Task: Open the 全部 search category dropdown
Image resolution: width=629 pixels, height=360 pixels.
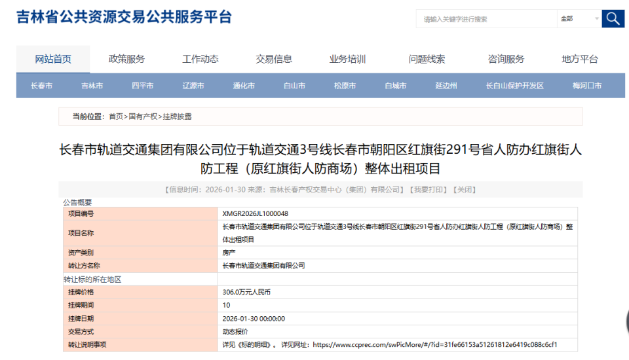Action: pos(579,19)
